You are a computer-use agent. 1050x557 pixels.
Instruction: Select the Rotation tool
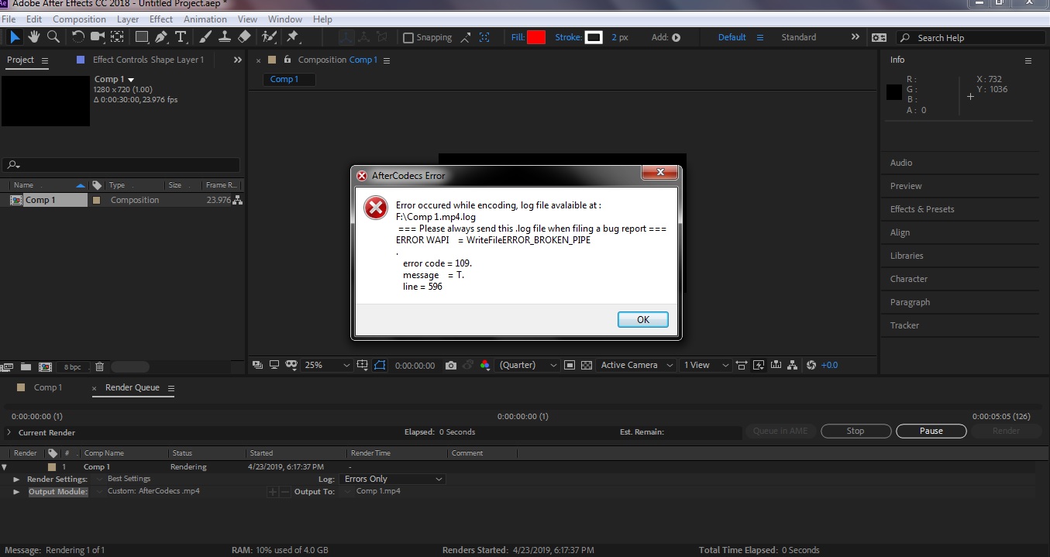(x=78, y=36)
